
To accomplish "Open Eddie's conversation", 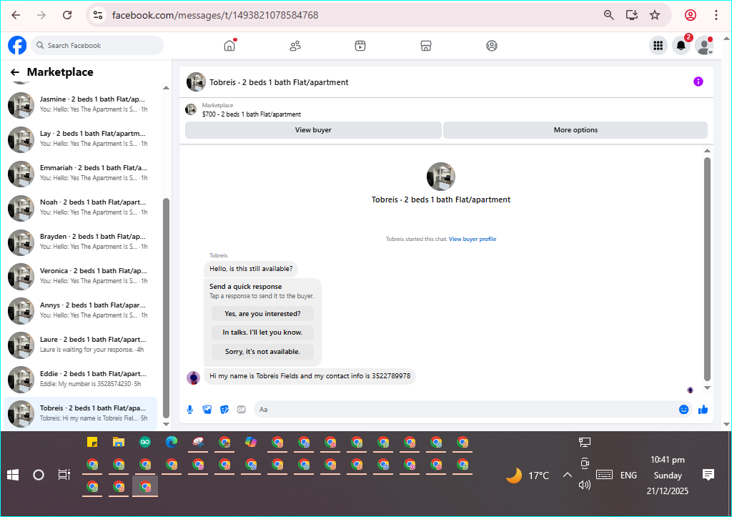I will tap(80, 379).
